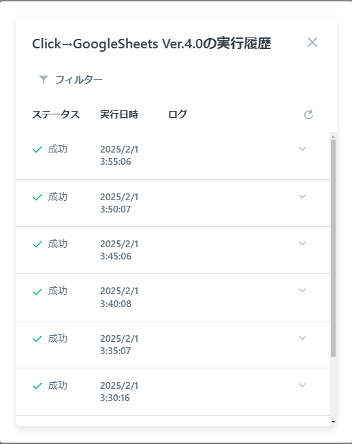Click the scrollbar up arrow
Image resolution: width=352 pixels, height=444 pixels.
coord(334,136)
